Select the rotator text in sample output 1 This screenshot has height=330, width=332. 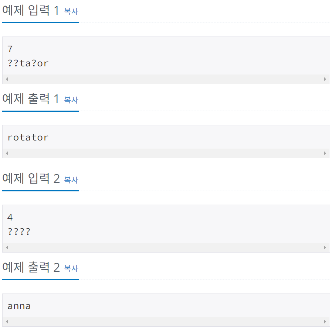27,137
